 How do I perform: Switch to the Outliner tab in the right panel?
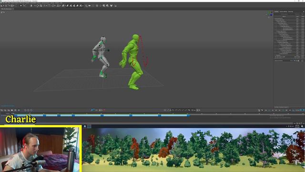[x=276, y=11]
